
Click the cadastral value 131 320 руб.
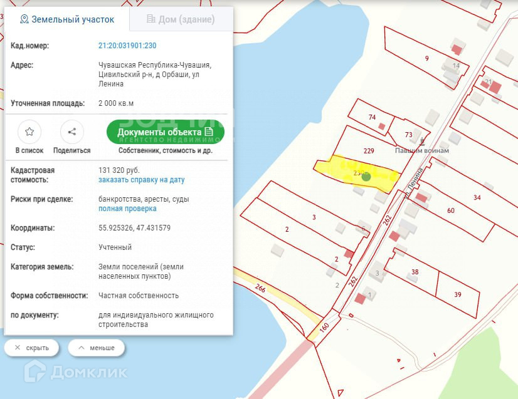click(119, 170)
